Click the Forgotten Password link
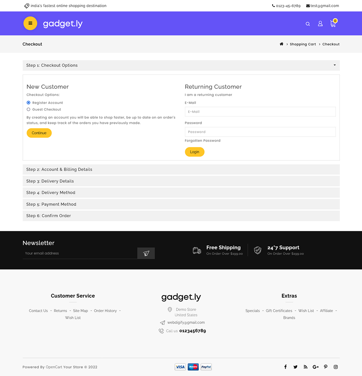The image size is (362, 376). 202,141
